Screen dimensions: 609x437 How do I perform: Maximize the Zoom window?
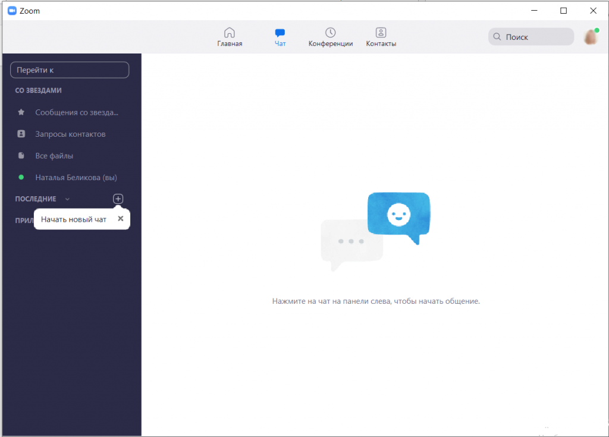click(564, 11)
